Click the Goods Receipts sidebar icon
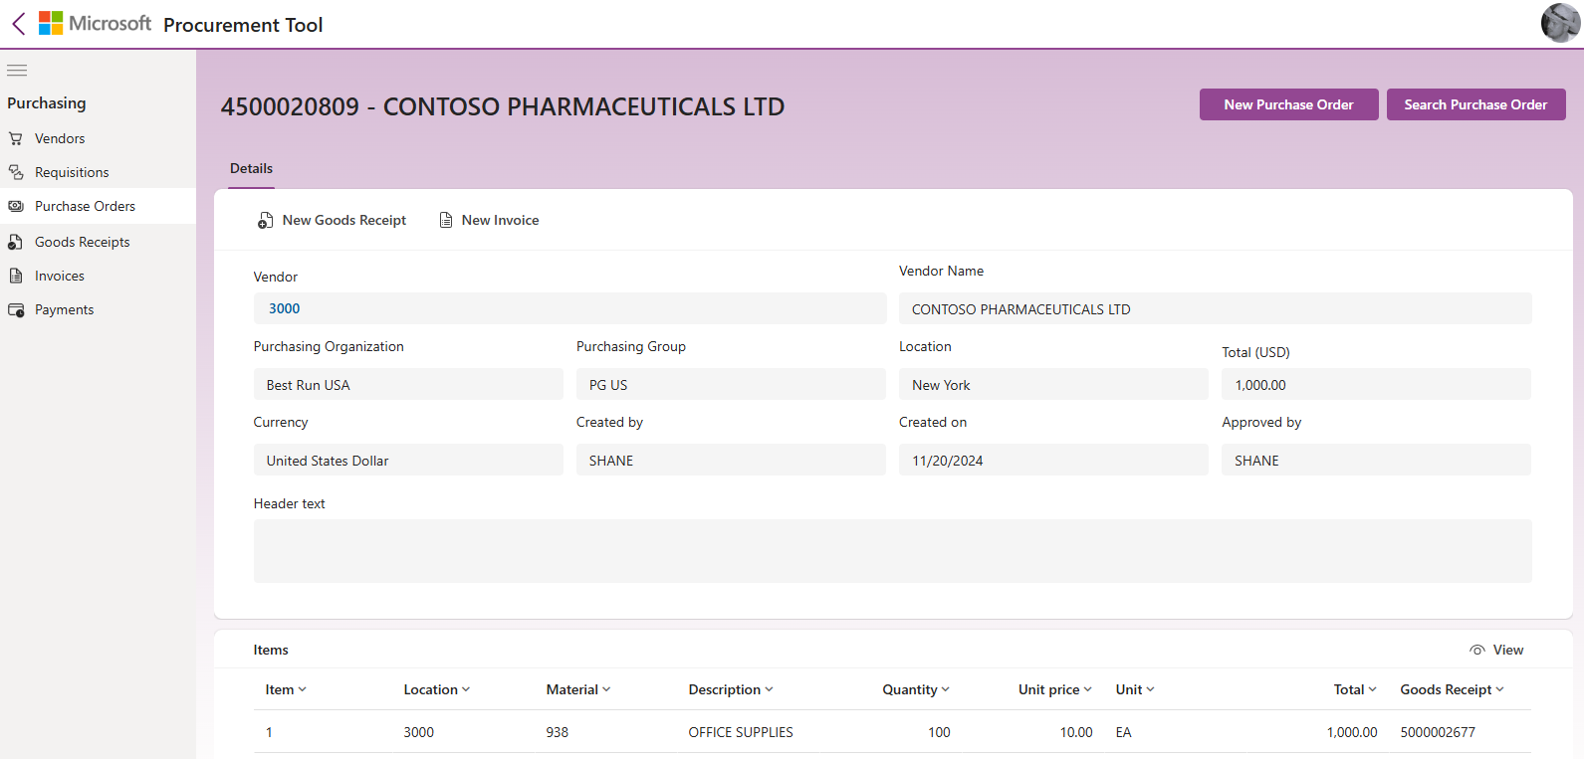The height and width of the screenshot is (759, 1584). coord(16,242)
